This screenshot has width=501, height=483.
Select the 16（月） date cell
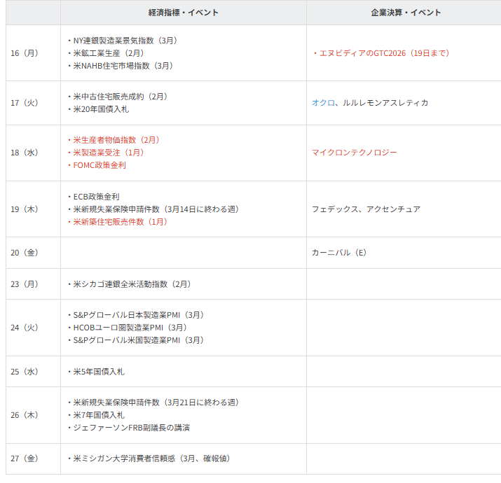click(x=25, y=53)
